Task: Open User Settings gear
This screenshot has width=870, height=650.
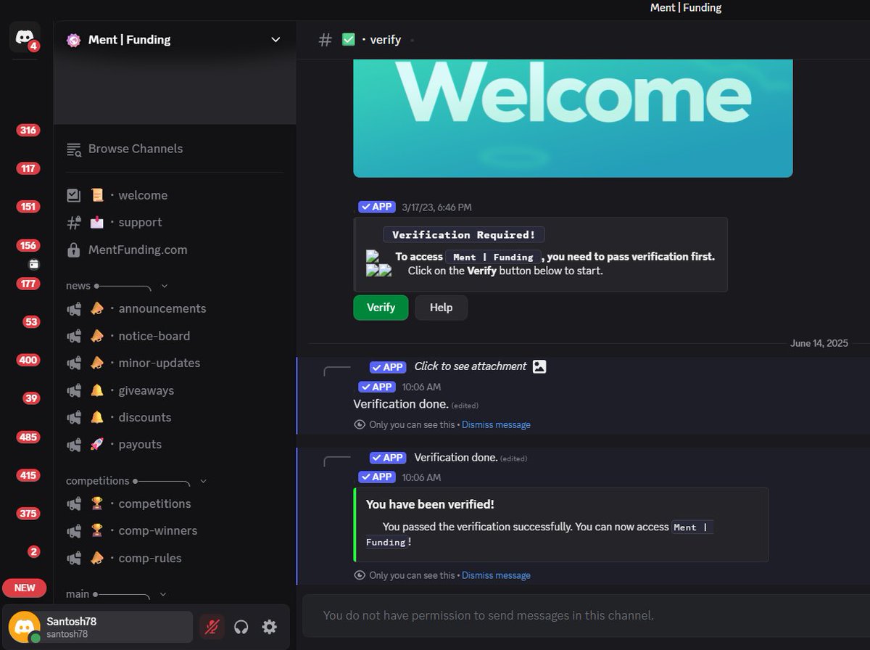Action: (x=270, y=627)
